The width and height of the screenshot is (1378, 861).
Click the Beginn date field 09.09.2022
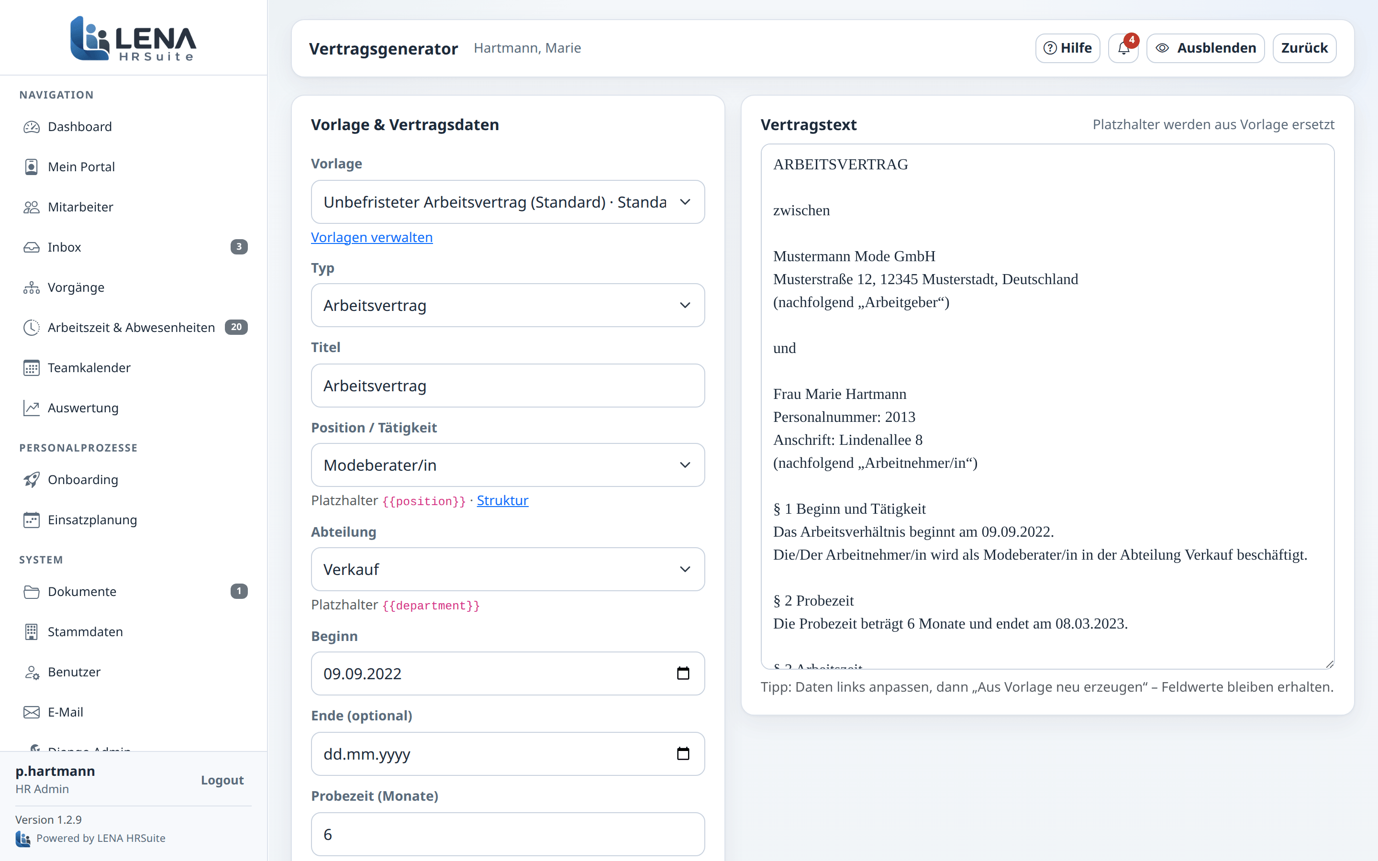507,673
